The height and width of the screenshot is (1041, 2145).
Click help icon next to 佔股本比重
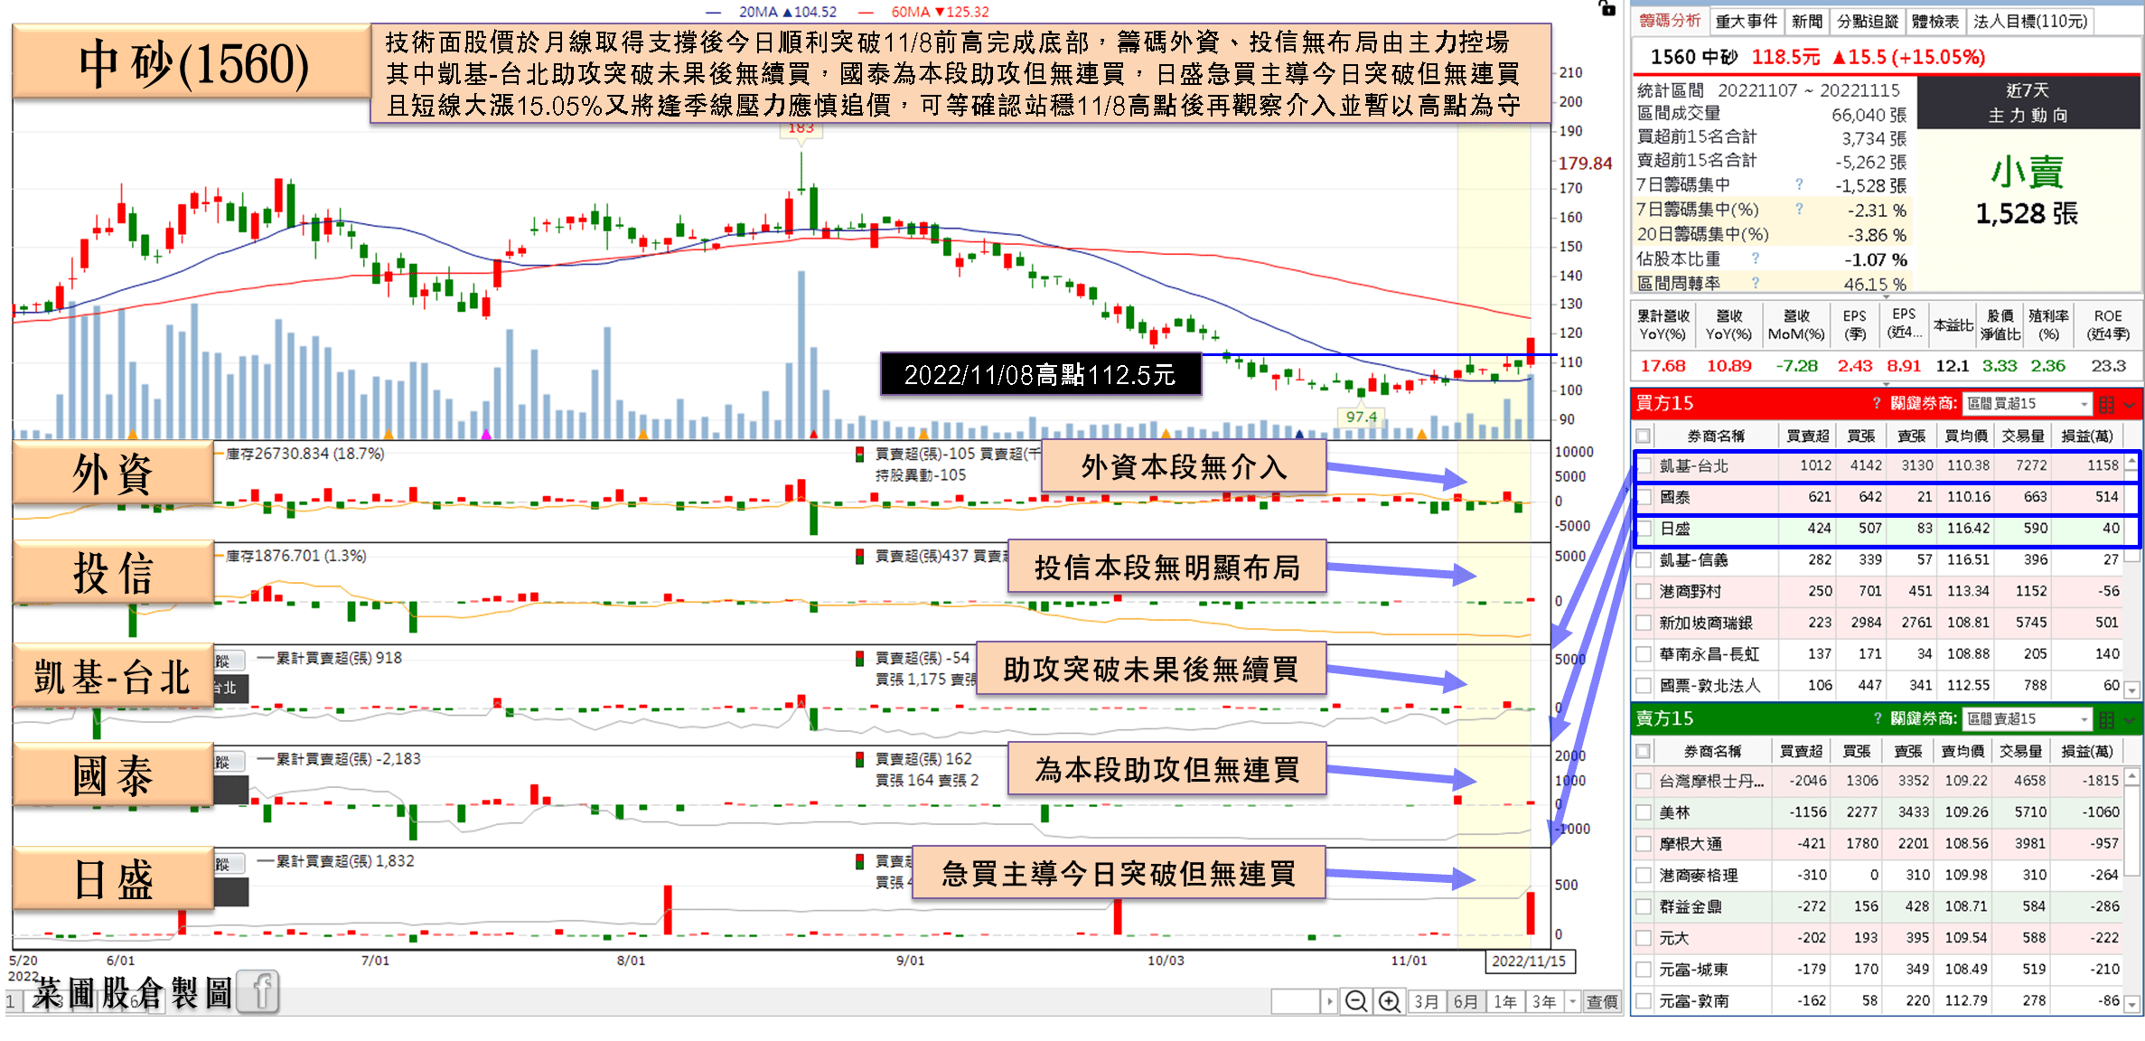[1755, 258]
